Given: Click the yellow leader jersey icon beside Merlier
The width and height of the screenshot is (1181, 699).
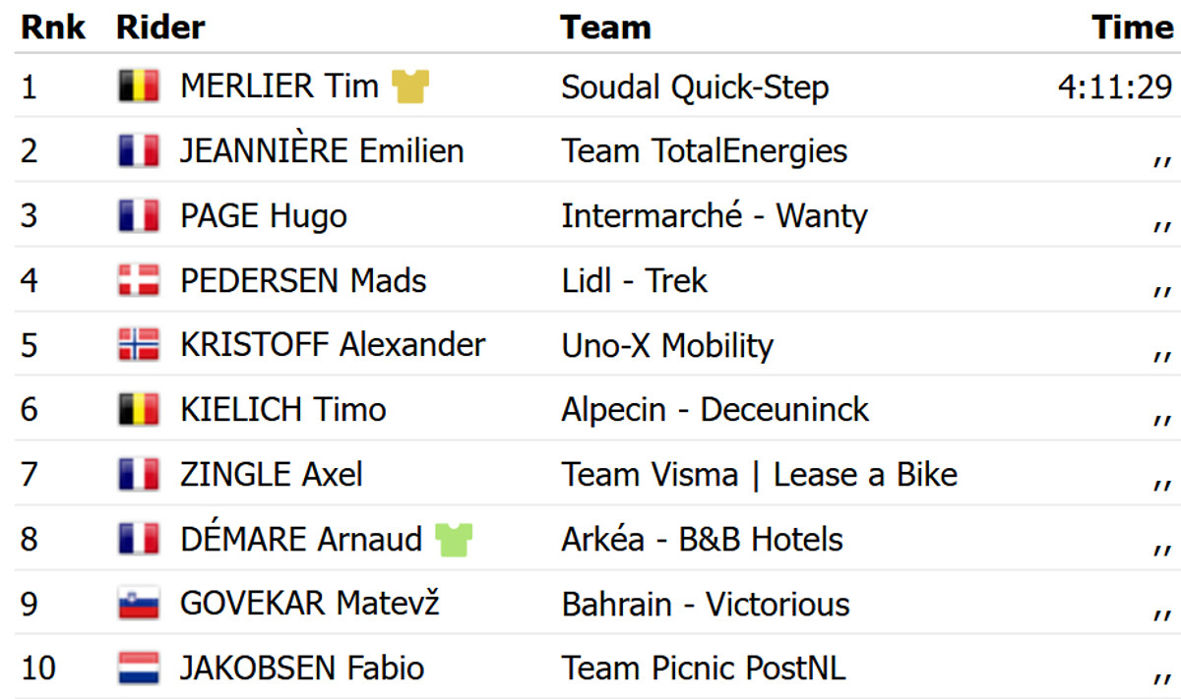Looking at the screenshot, I should [x=410, y=87].
